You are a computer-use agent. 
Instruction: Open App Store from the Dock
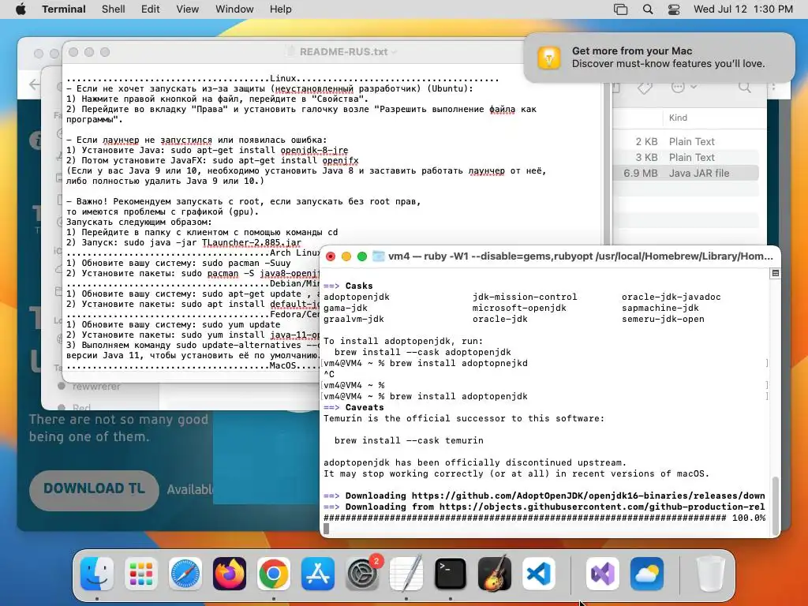[x=318, y=574]
